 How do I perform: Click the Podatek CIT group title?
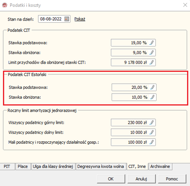(x=19, y=30)
